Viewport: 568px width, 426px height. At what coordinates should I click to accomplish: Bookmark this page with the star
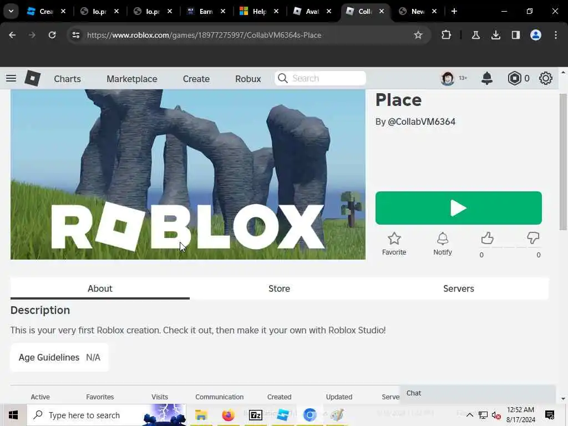click(418, 35)
